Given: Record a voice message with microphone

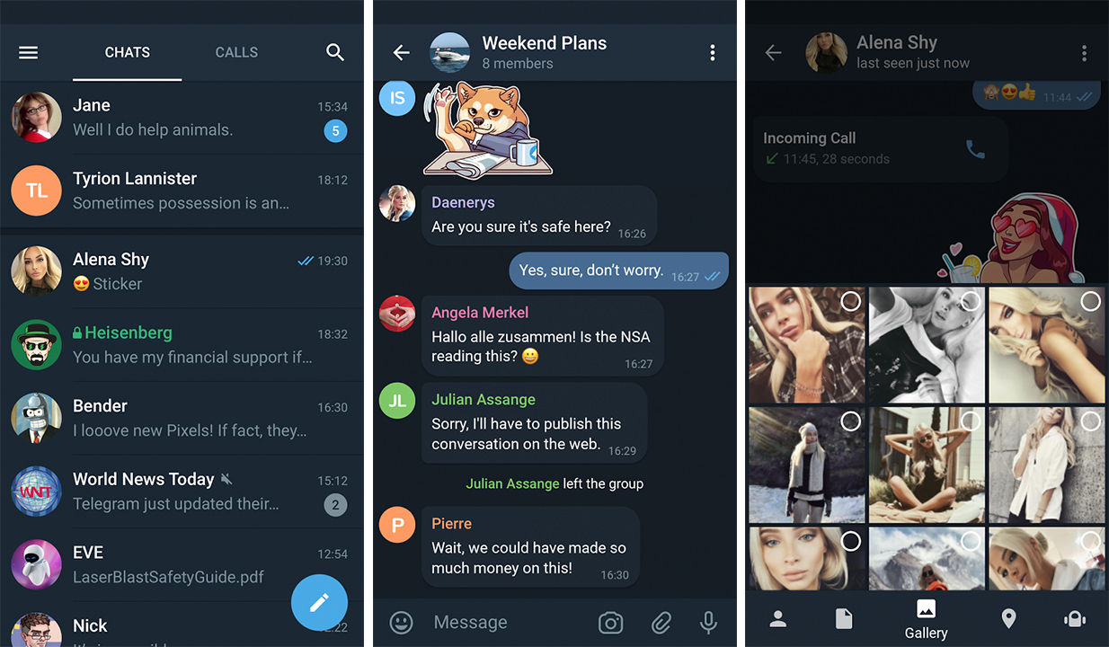Looking at the screenshot, I should [708, 622].
